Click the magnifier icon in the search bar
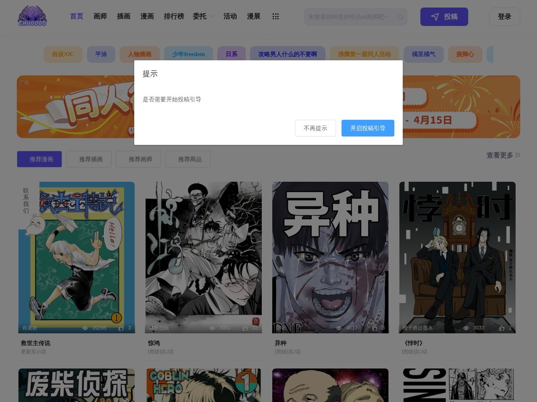This screenshot has width=537, height=402. (x=401, y=17)
